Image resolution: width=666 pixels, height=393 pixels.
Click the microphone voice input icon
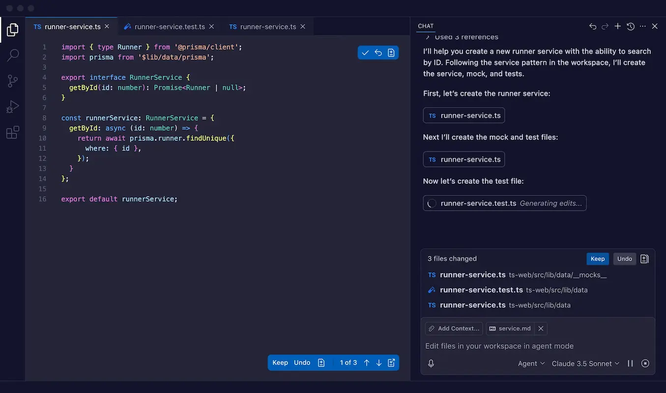[x=431, y=364]
